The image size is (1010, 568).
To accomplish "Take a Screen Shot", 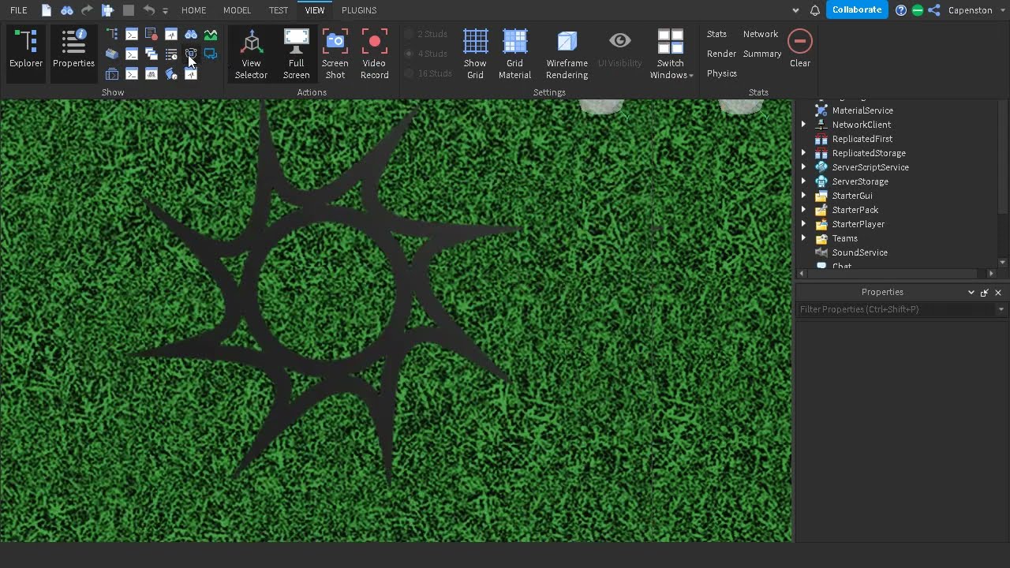I will coord(335,54).
